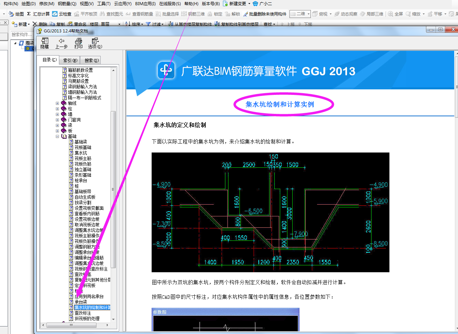Click the sump pit CAD diagram image
Screen dimensions: 458x334
click(x=271, y=212)
